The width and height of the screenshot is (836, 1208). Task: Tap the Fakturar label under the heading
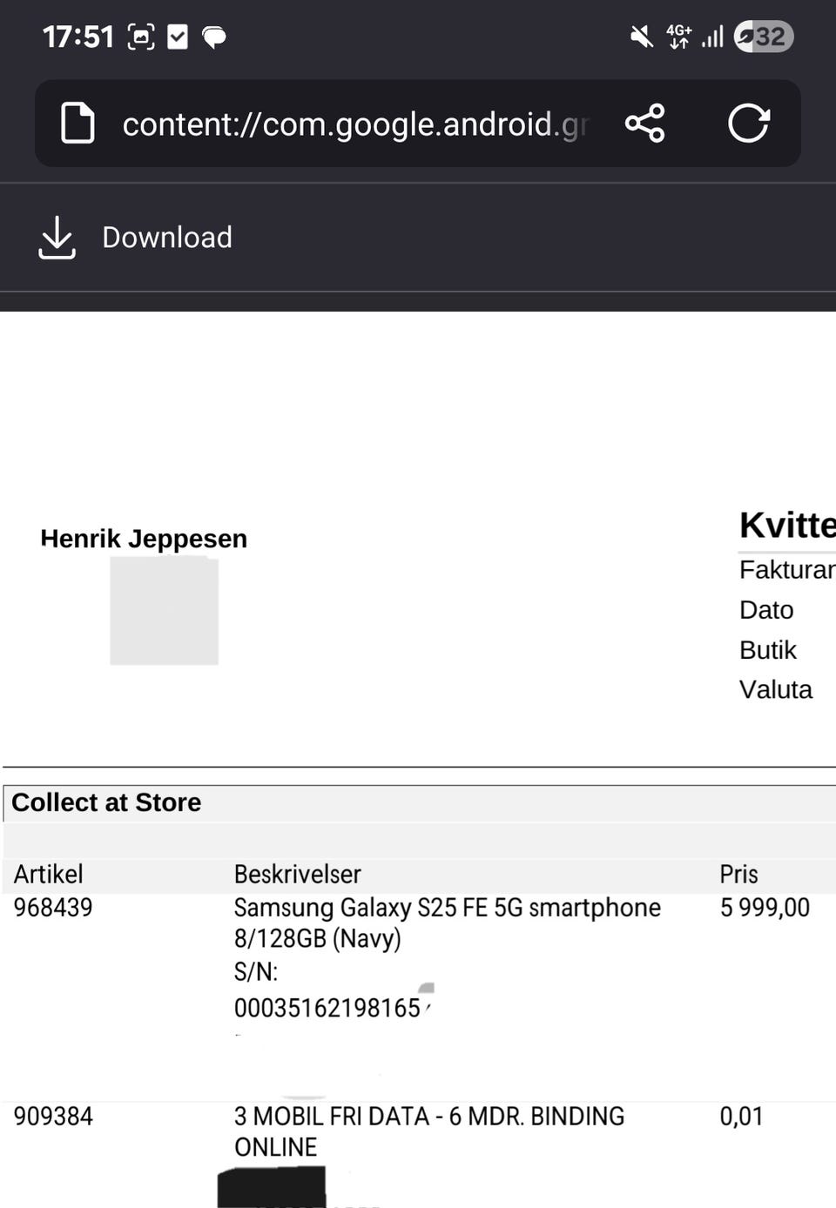(x=787, y=570)
